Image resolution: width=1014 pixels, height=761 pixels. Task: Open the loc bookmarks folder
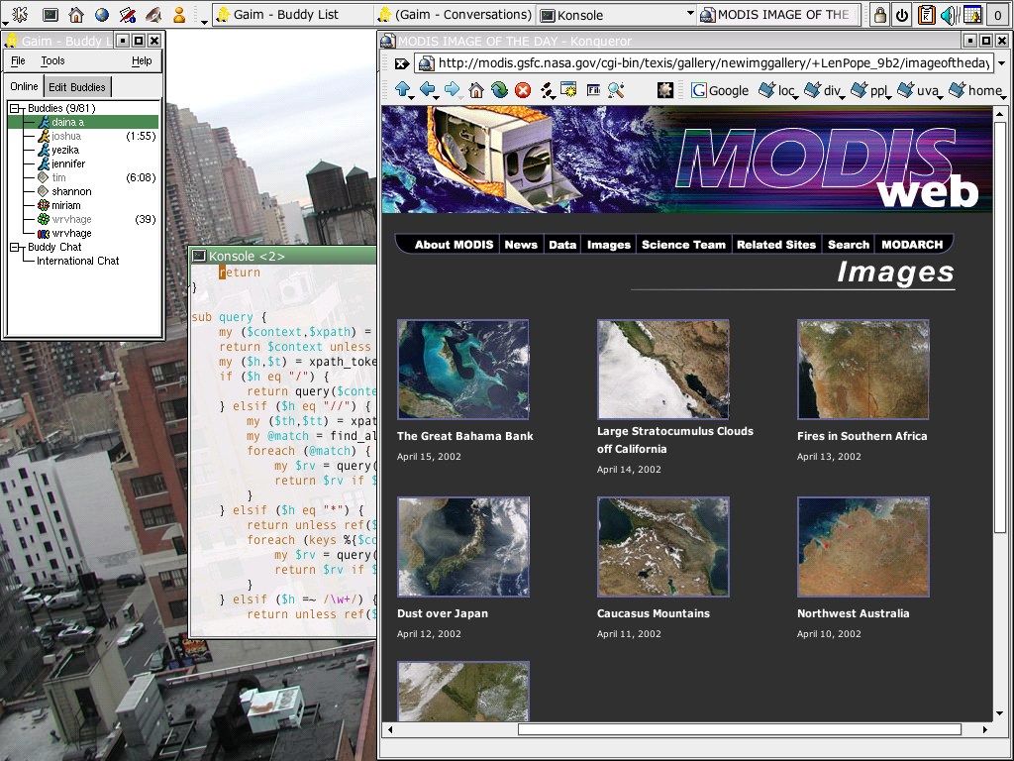[776, 90]
